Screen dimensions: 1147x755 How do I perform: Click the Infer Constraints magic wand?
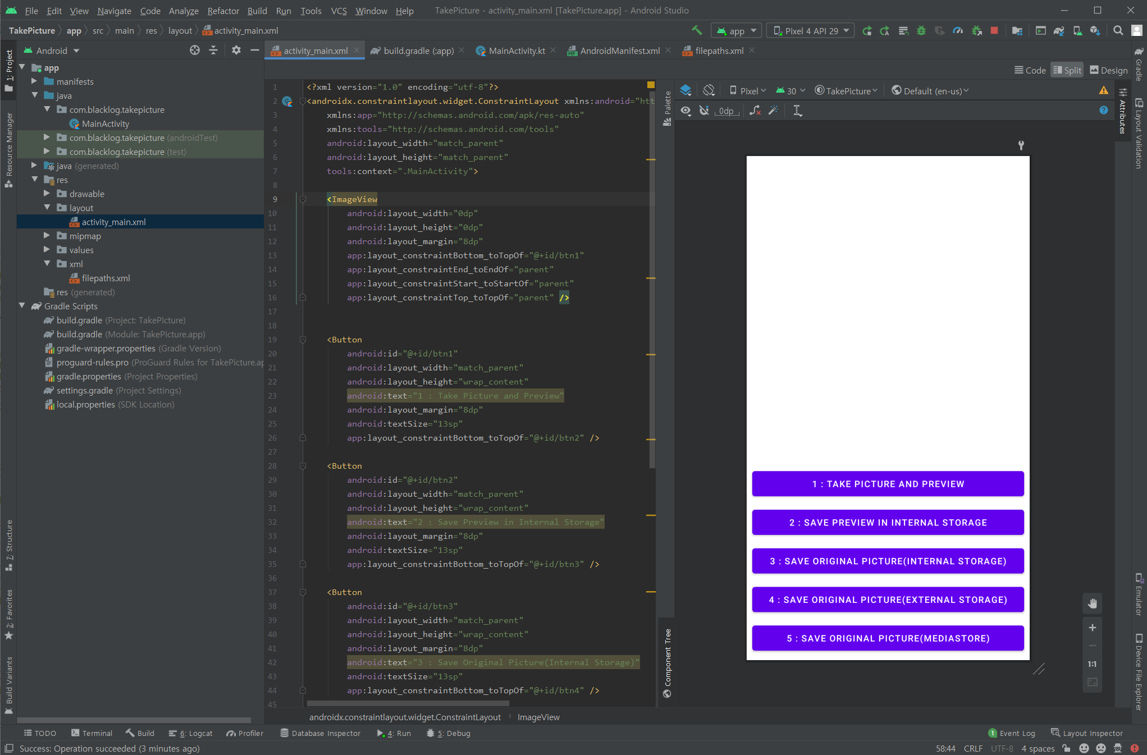click(774, 111)
